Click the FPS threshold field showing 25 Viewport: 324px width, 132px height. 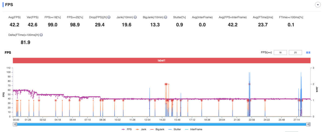point(295,53)
